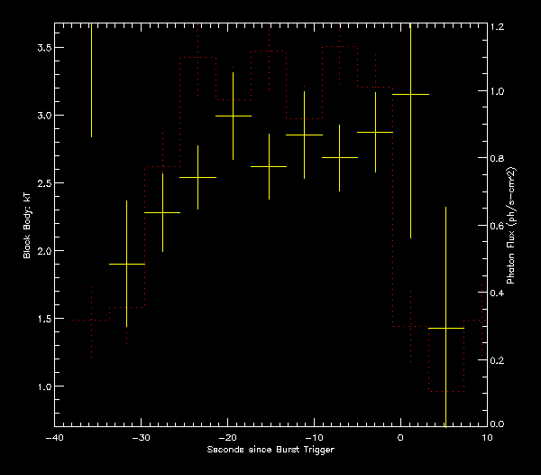Select the data point at roughly -27 seconds

tap(162, 213)
